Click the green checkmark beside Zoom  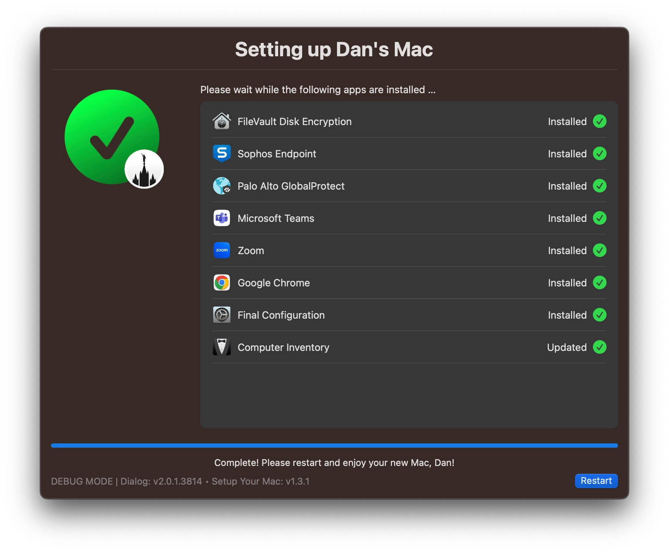(x=599, y=250)
